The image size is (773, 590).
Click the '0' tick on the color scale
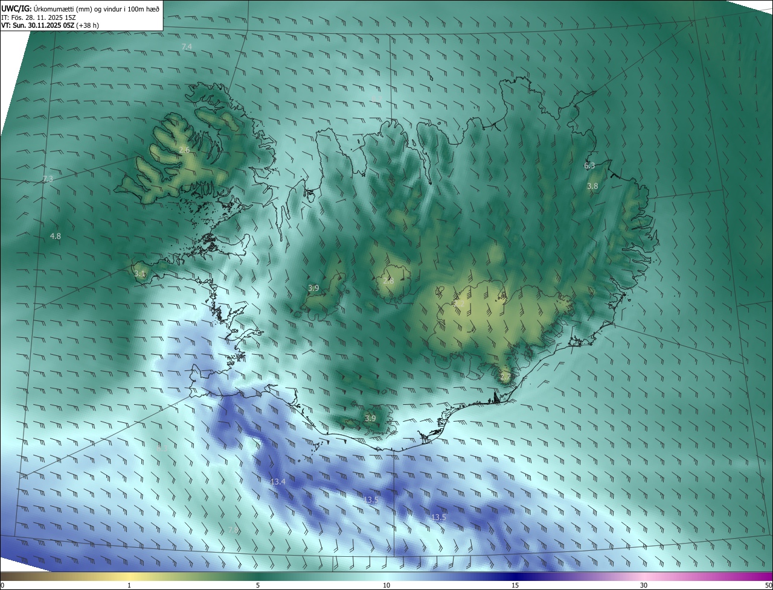click(x=2, y=586)
